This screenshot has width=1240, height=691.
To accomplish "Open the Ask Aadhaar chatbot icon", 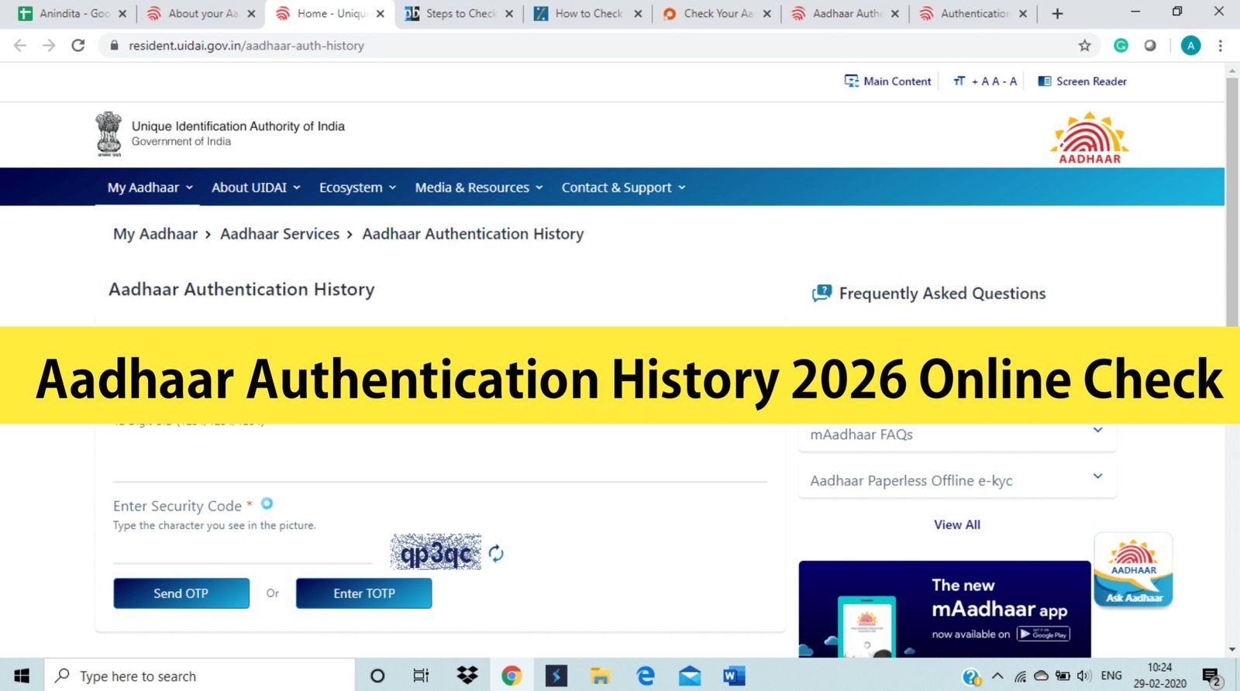I will (1133, 570).
